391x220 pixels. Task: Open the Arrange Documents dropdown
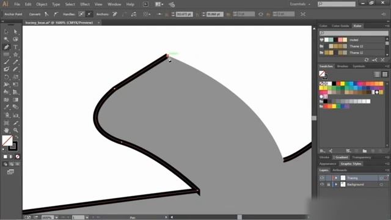point(159,4)
